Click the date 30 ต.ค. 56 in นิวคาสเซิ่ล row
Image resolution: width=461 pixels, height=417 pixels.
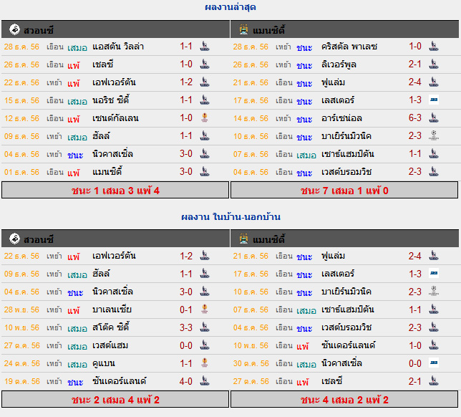tap(251, 363)
